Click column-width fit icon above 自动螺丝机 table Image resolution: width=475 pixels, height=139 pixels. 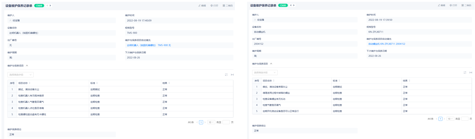coord(471,73)
